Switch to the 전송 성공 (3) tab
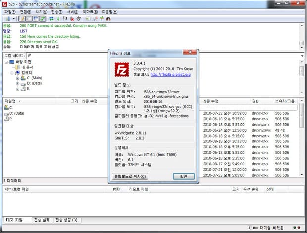307x233 pixels. pos(66,220)
